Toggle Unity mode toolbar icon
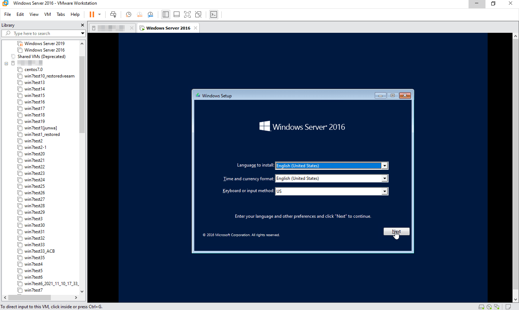Image resolution: width=519 pixels, height=310 pixels. [198, 14]
